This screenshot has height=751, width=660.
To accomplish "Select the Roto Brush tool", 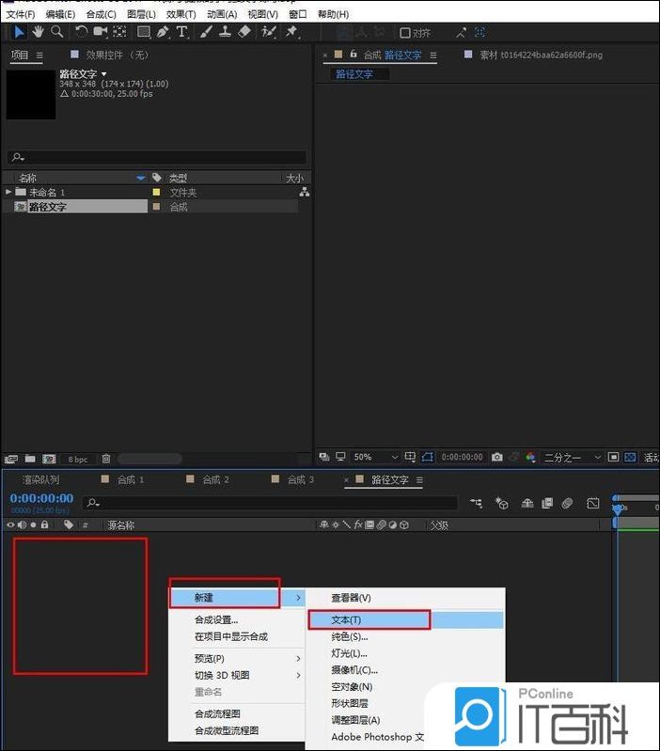I will [268, 32].
